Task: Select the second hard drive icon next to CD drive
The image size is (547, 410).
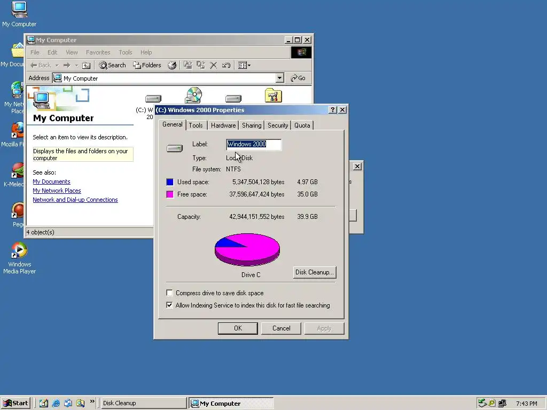Action: [233, 99]
